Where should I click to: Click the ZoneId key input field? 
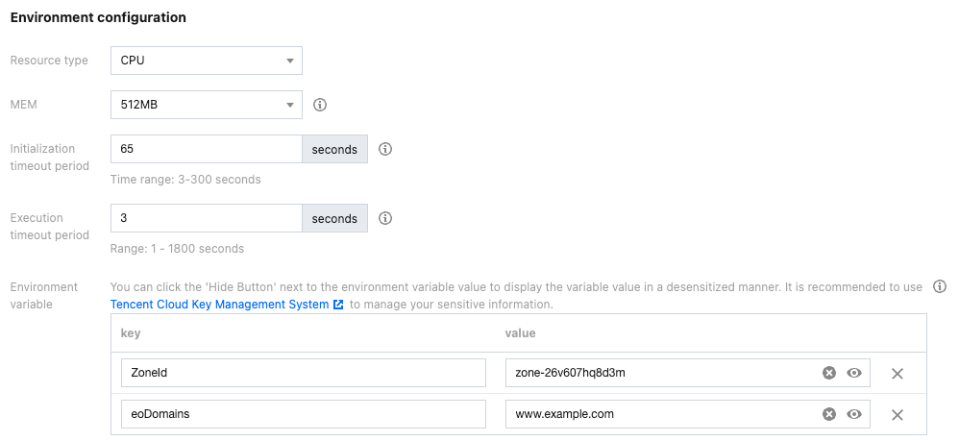[303, 373]
